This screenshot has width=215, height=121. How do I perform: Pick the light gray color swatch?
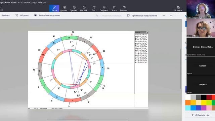193,97
